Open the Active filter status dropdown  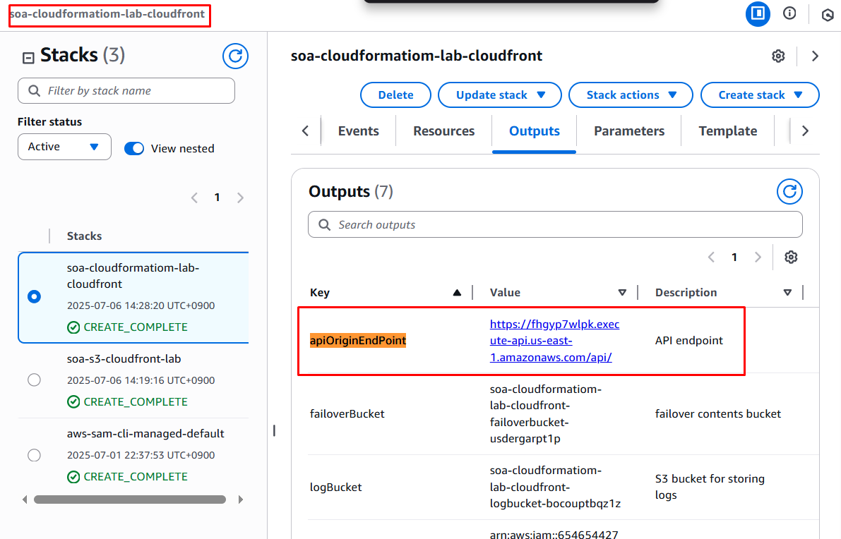pyautogui.click(x=64, y=147)
